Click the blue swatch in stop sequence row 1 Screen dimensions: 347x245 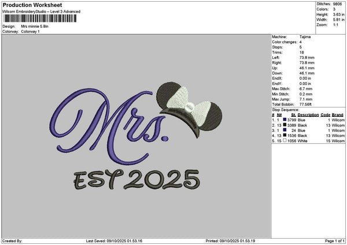(x=285, y=120)
